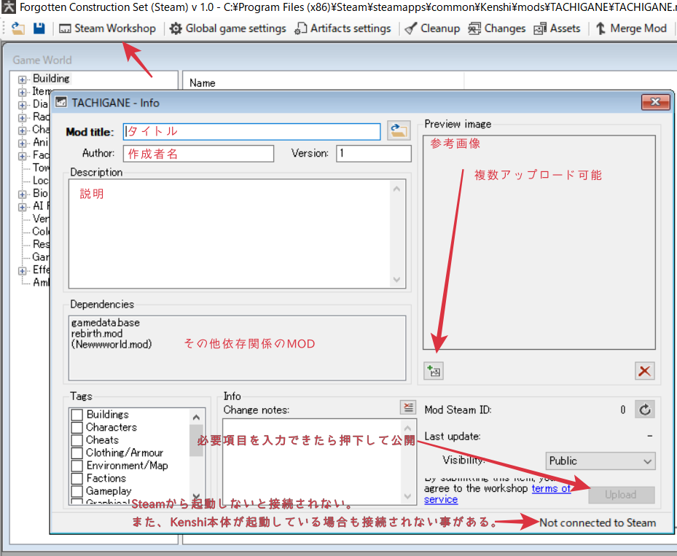Expand the Effe... node in Game World tree

coord(23,270)
